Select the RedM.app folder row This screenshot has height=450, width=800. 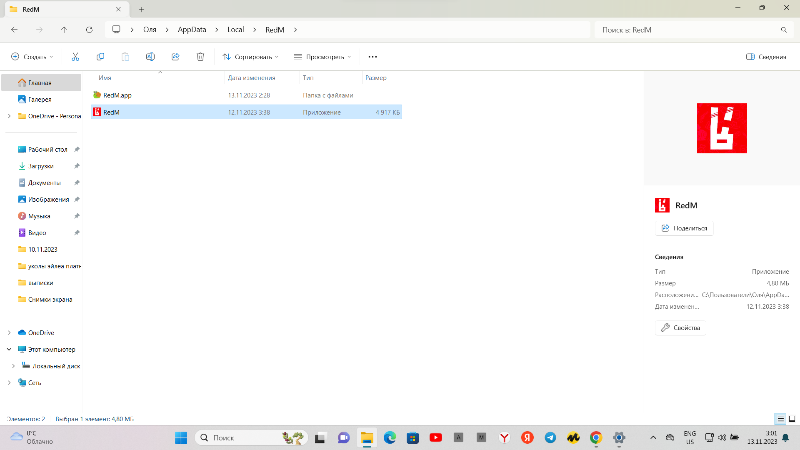coord(246,95)
